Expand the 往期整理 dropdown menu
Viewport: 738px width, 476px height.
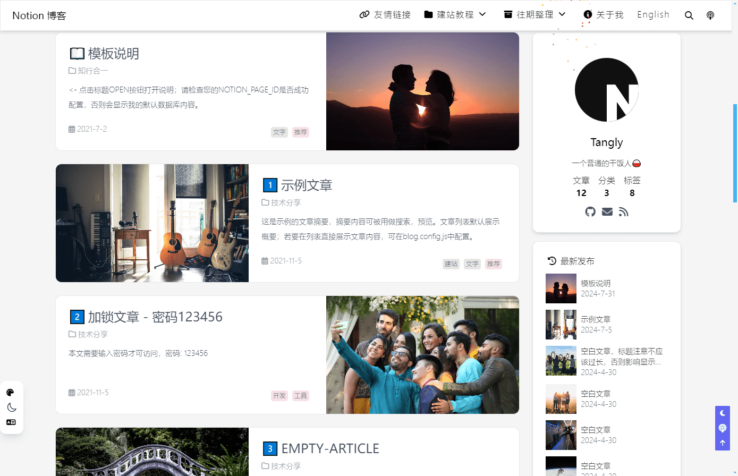click(x=534, y=15)
